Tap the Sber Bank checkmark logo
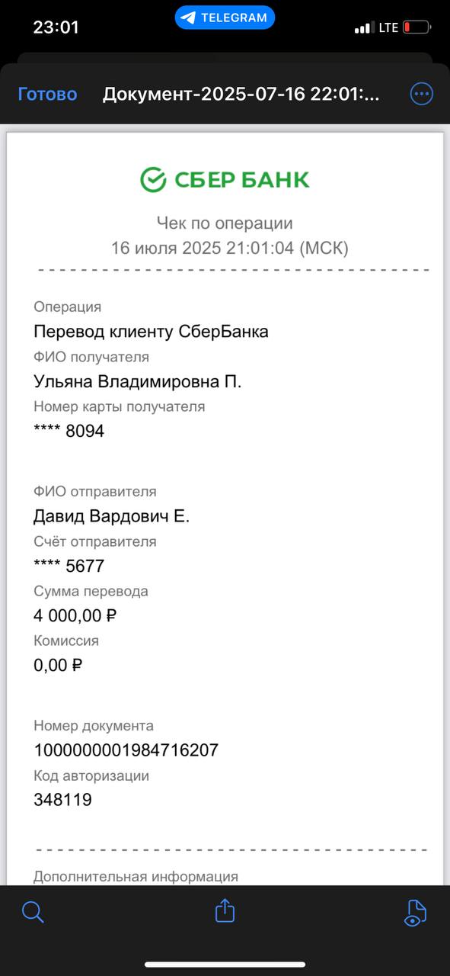 pyautogui.click(x=153, y=180)
